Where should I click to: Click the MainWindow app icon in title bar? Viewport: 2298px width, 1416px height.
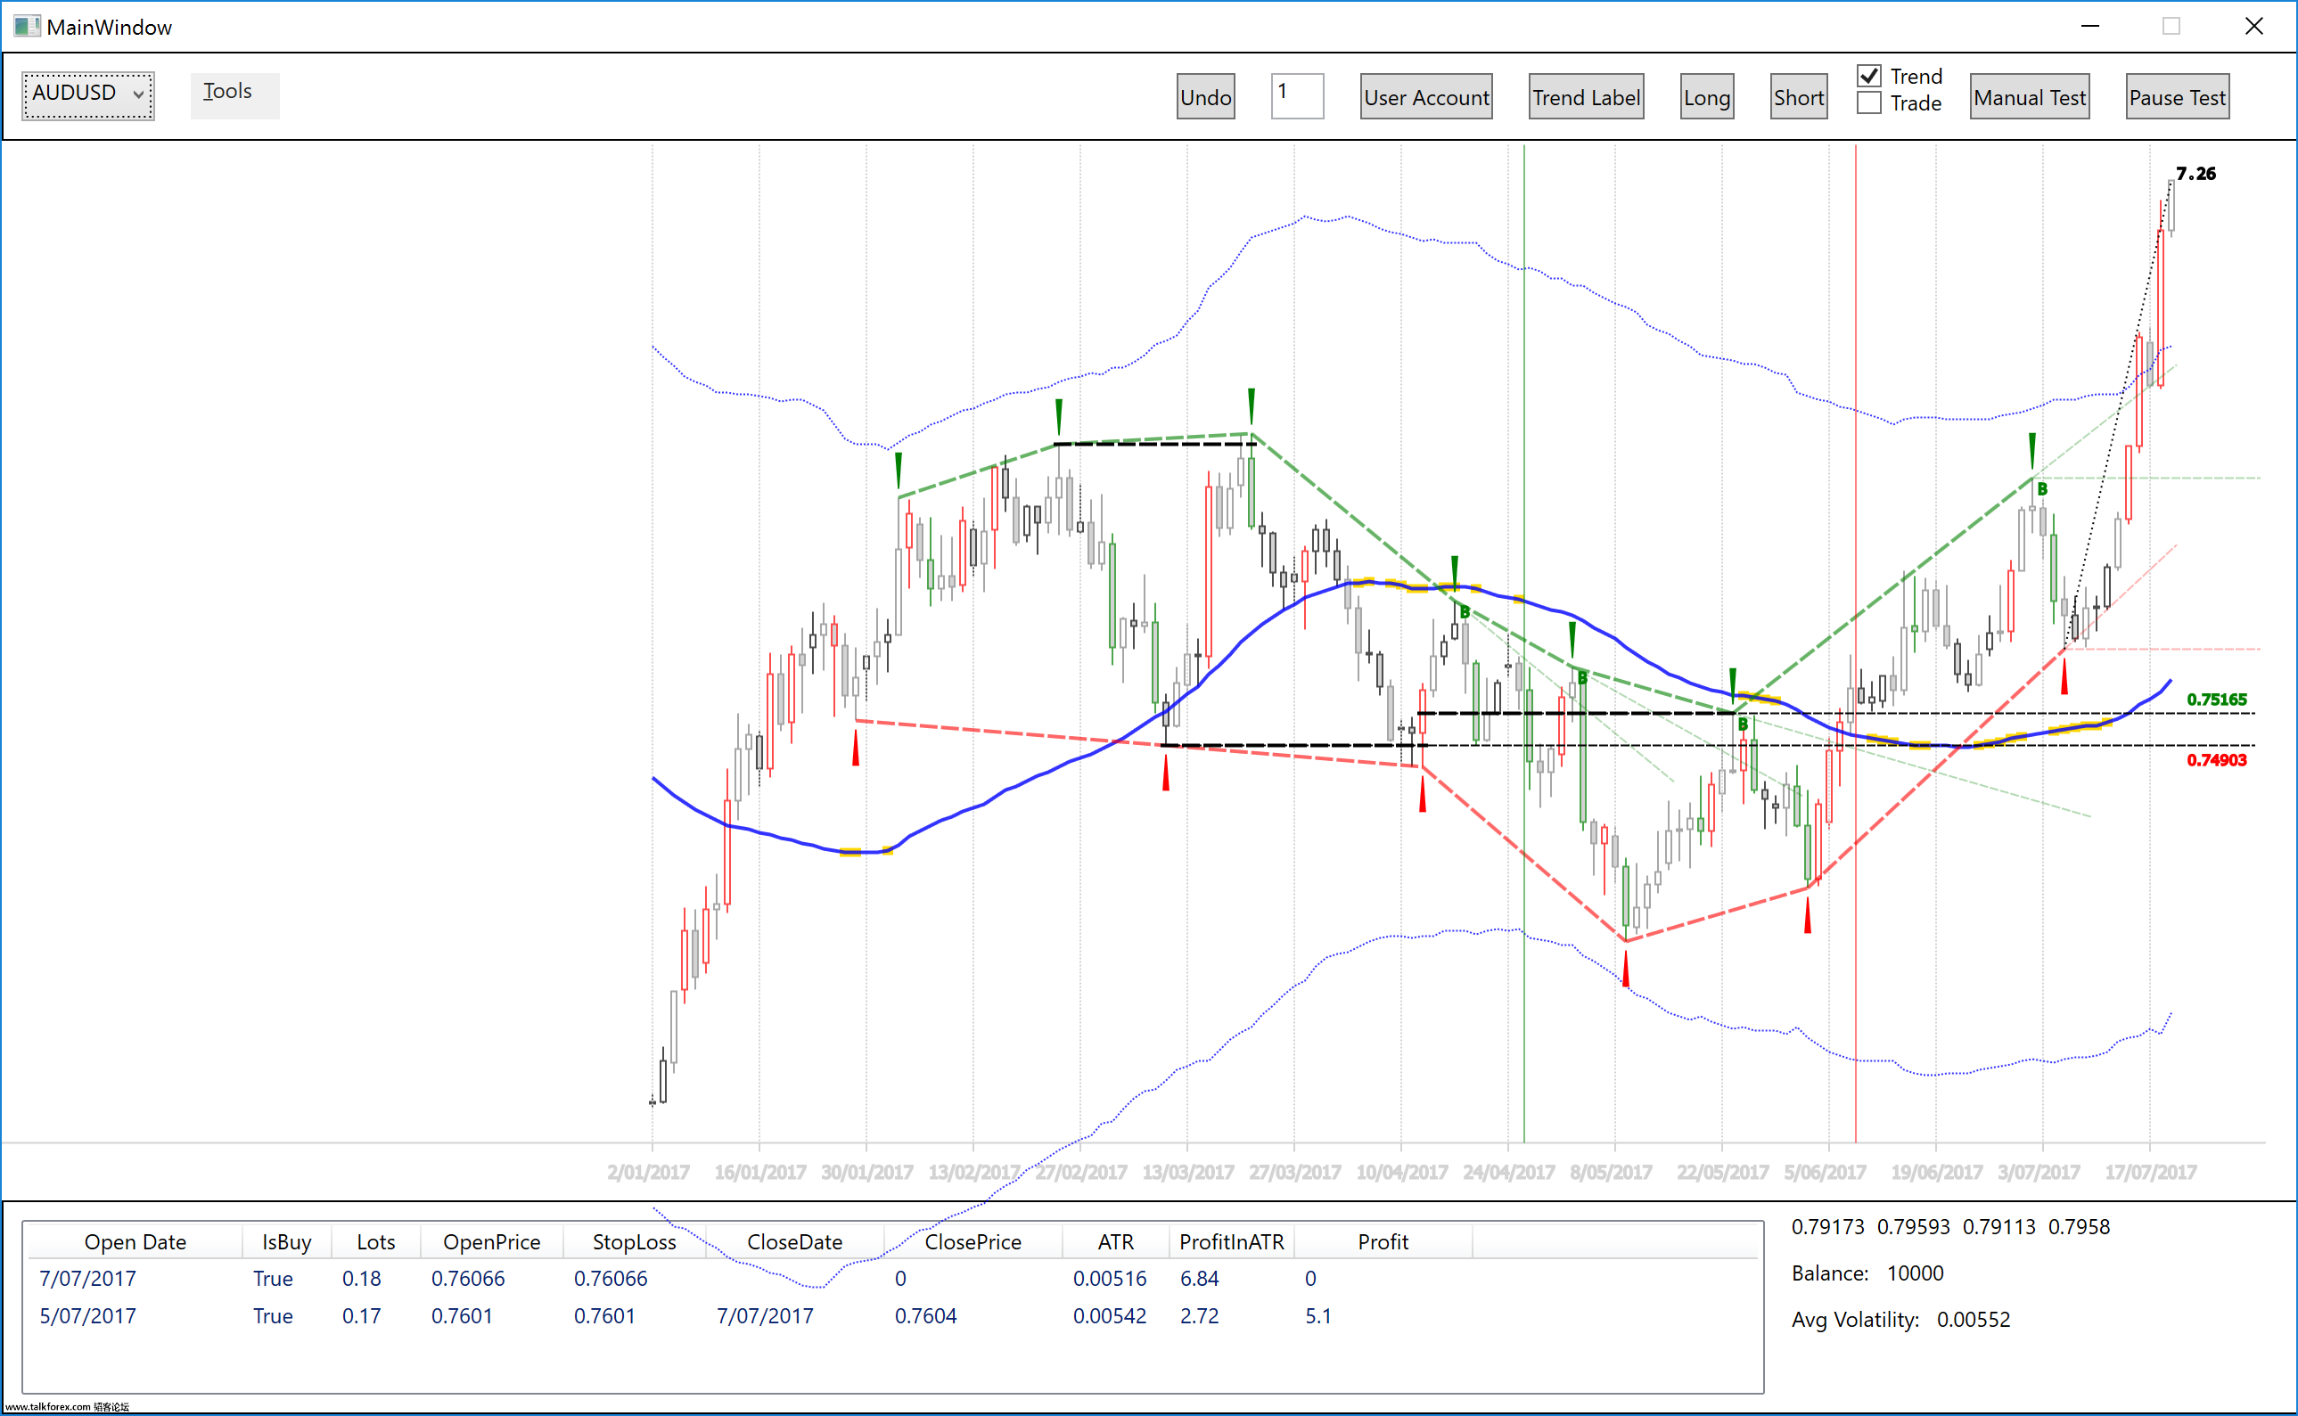[26, 26]
